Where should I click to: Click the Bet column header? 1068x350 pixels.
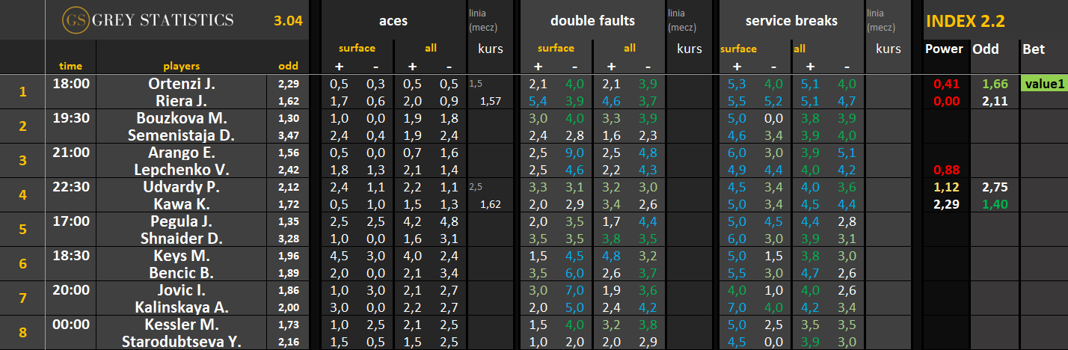[x=1033, y=49]
